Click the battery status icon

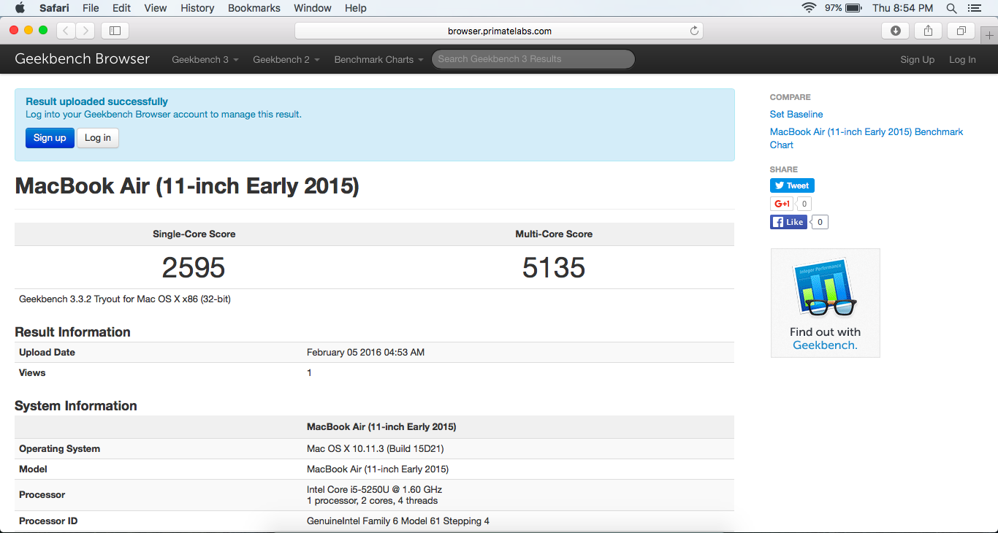point(853,8)
